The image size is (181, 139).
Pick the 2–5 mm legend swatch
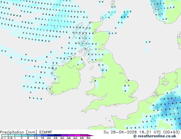click(x=25, y=135)
